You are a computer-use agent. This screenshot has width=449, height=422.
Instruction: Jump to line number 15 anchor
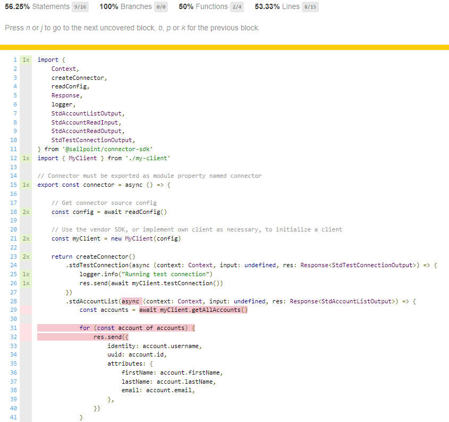14,185
